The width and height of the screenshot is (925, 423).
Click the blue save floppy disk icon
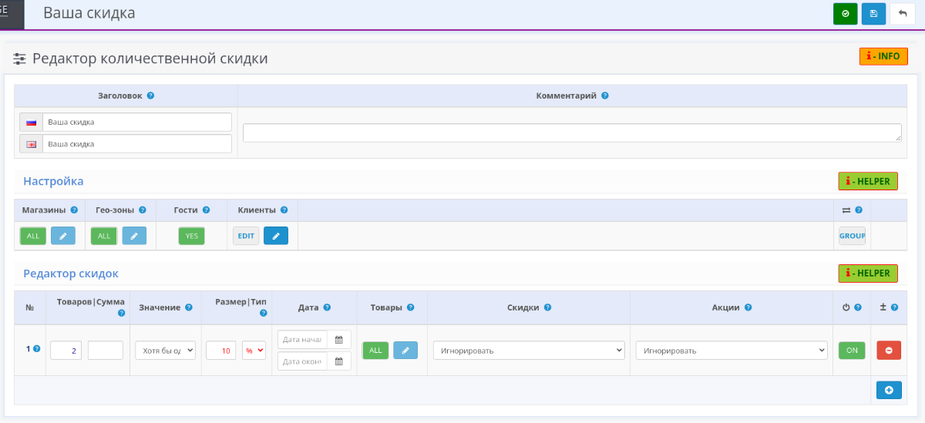pos(873,14)
